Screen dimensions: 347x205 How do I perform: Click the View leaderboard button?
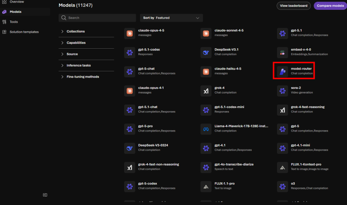[x=293, y=6]
